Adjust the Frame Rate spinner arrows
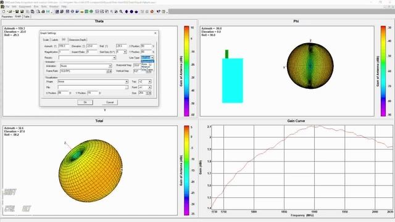Viewport: 395px width, 222px height. click(x=109, y=72)
